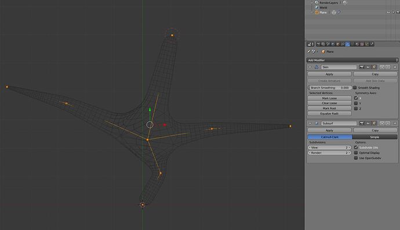Viewport: 400px width, 230px height.
Task: Enable the Smooth Shading checkbox
Action: [355, 88]
